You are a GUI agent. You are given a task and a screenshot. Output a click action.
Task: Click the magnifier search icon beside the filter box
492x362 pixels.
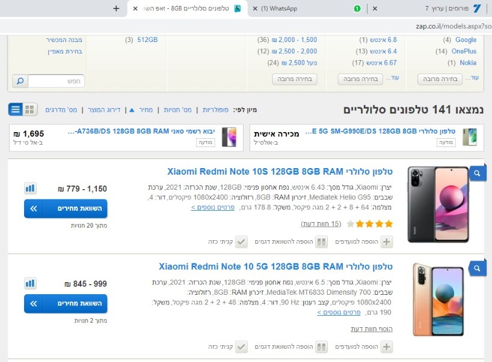20,81
